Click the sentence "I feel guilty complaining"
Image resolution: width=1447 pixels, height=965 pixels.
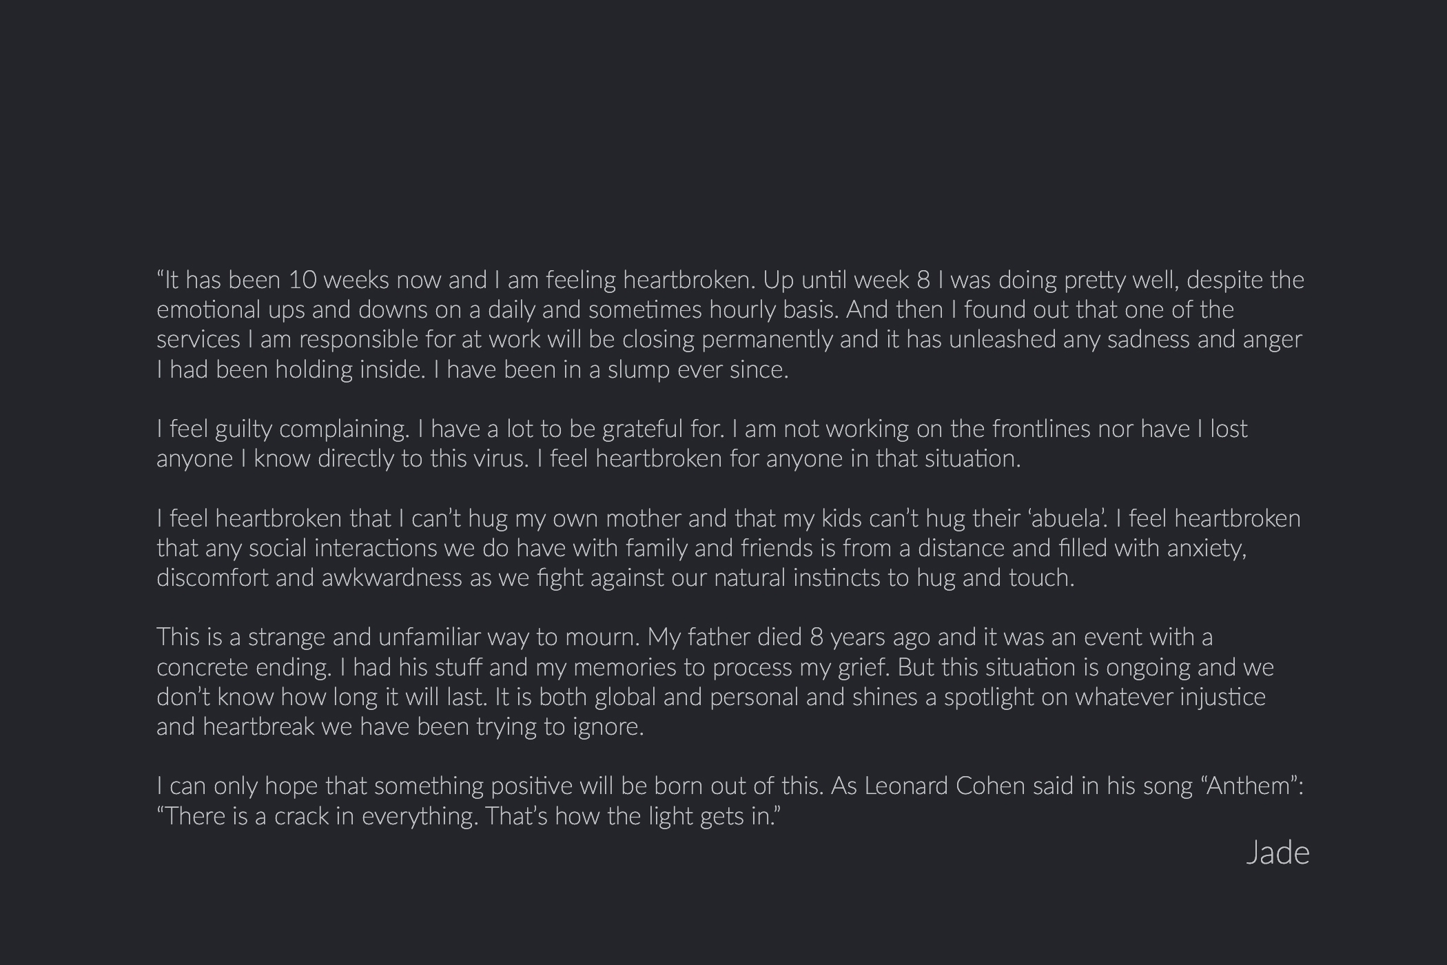coord(283,429)
